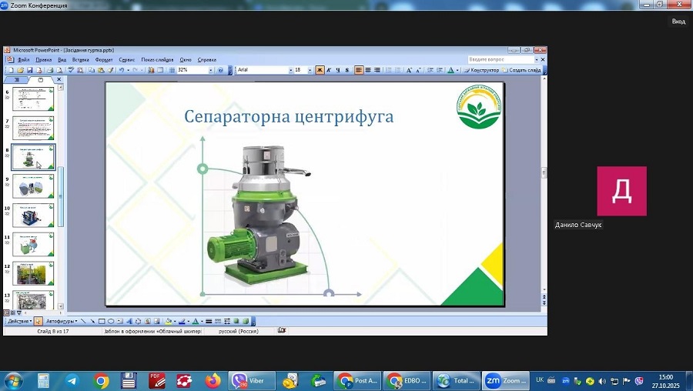Open the Вставка menu
Screen dimensions: 693x391
[80, 59]
